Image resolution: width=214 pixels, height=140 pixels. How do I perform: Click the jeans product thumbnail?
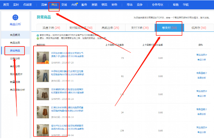point(43,76)
